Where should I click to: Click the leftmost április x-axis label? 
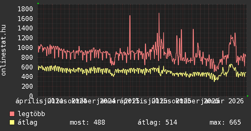click(27, 101)
